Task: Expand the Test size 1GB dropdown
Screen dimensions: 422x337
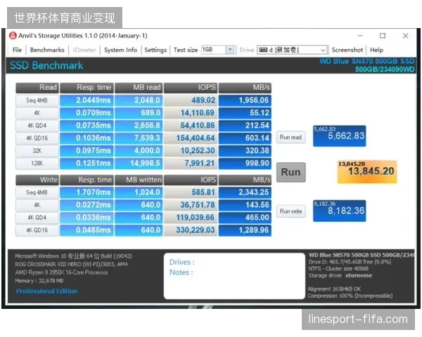Action: [230, 50]
